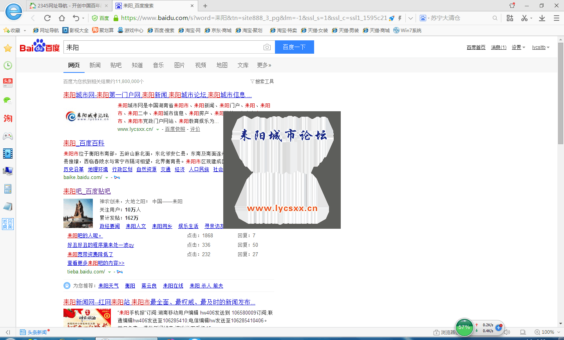Expand arrow next to baike.baidu.com/
Viewport: 564px width, 340px height.
[107, 177]
